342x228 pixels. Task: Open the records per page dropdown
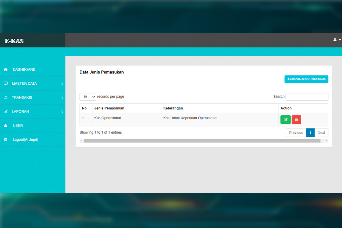pos(88,97)
